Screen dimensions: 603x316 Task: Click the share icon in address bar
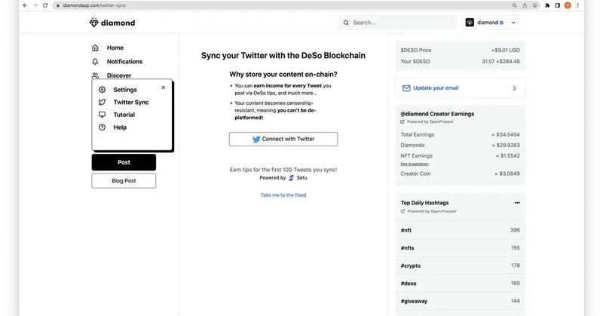525,5
